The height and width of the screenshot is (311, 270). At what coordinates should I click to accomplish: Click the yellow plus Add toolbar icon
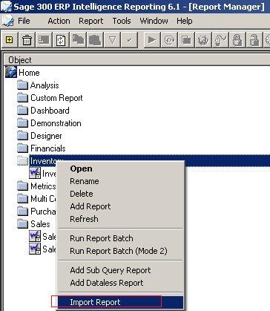(10, 40)
